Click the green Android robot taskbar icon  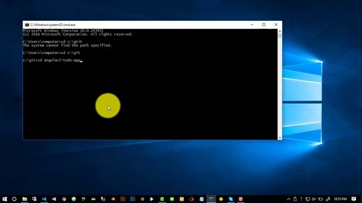[x=93, y=199]
